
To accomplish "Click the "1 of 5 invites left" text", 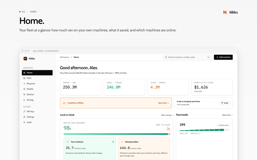I will (183, 105).
